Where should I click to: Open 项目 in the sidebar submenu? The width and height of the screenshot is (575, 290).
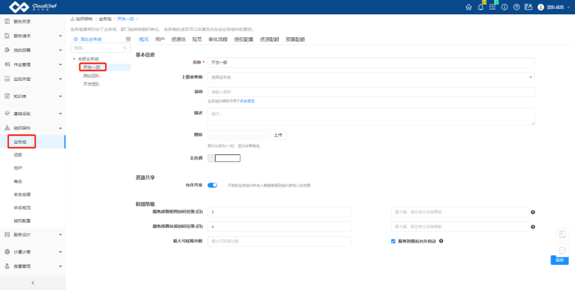18,155
